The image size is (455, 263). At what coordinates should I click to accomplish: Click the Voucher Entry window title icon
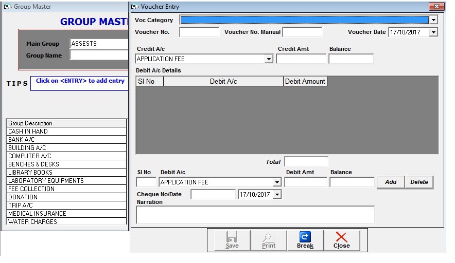[x=134, y=7]
